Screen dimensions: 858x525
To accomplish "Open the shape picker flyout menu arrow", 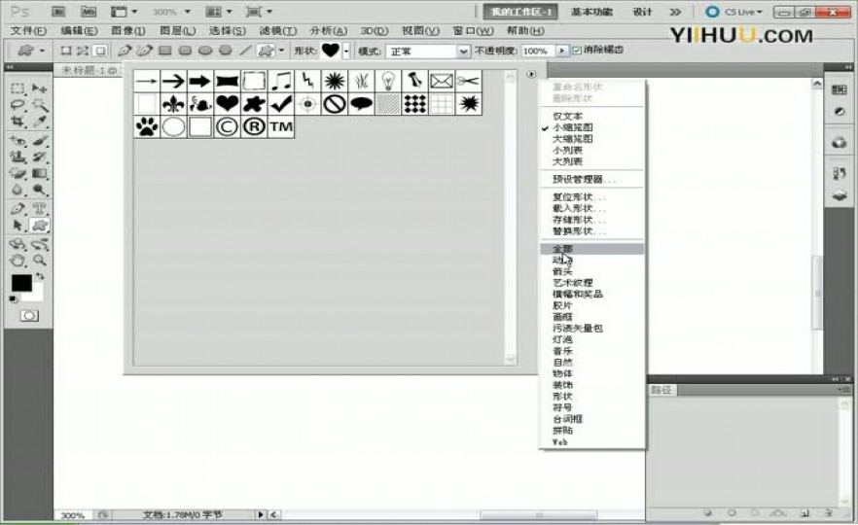I will tap(531, 74).
